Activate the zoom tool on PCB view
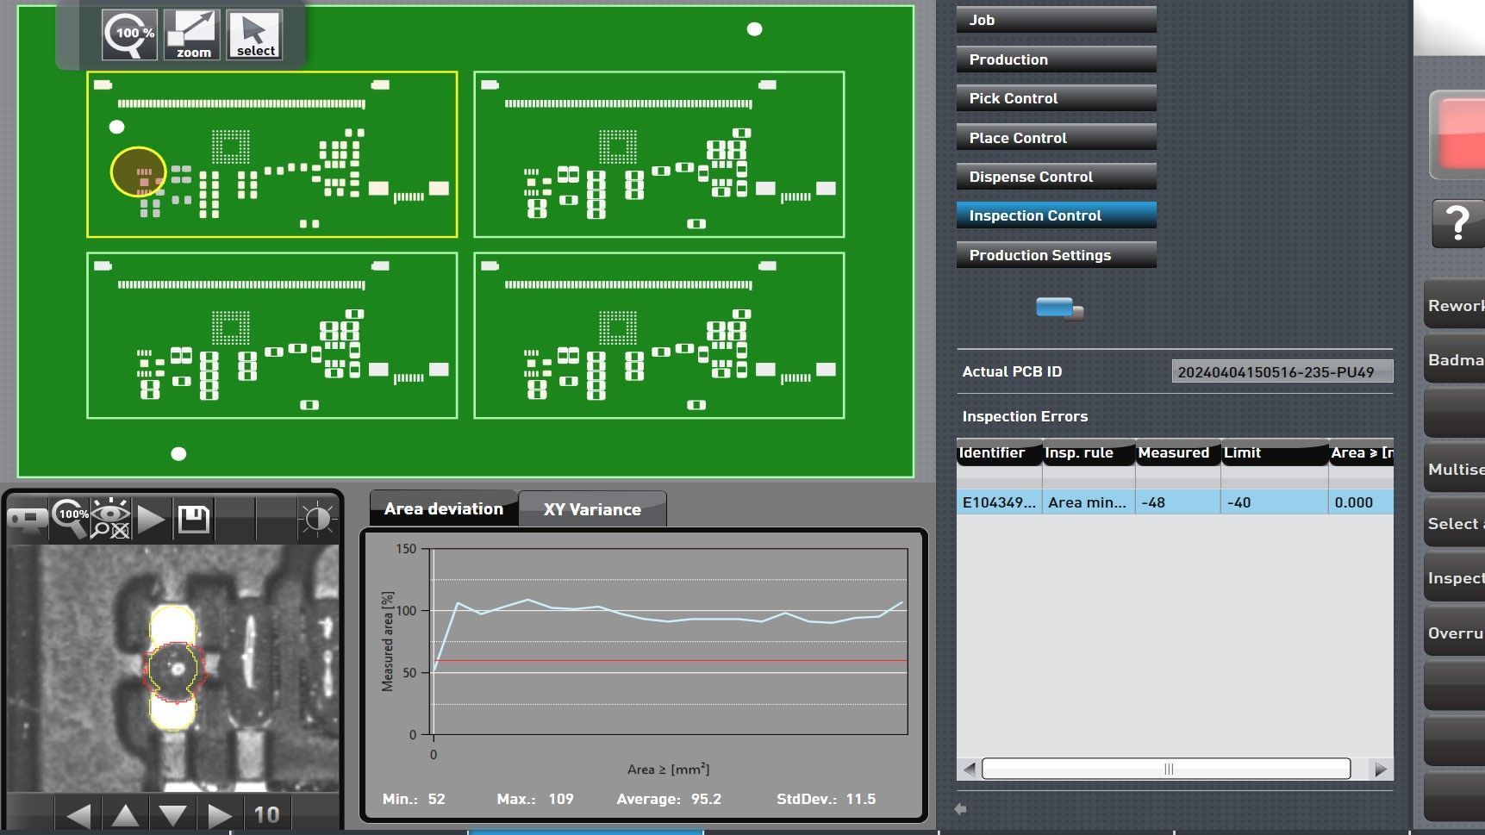Screen dimensions: 1485x835 (192, 35)
